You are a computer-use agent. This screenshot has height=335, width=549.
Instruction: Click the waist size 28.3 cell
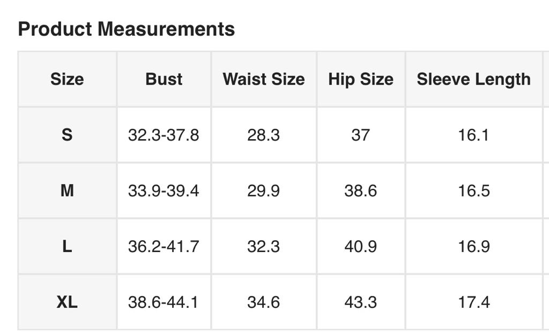263,135
